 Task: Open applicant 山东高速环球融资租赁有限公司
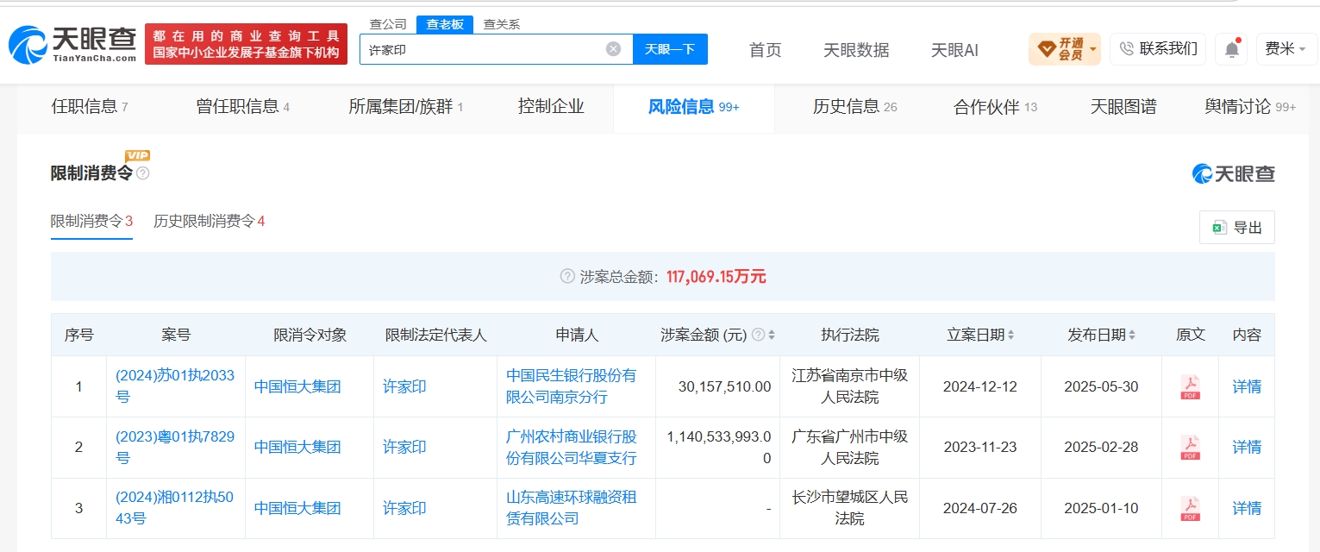tap(571, 508)
